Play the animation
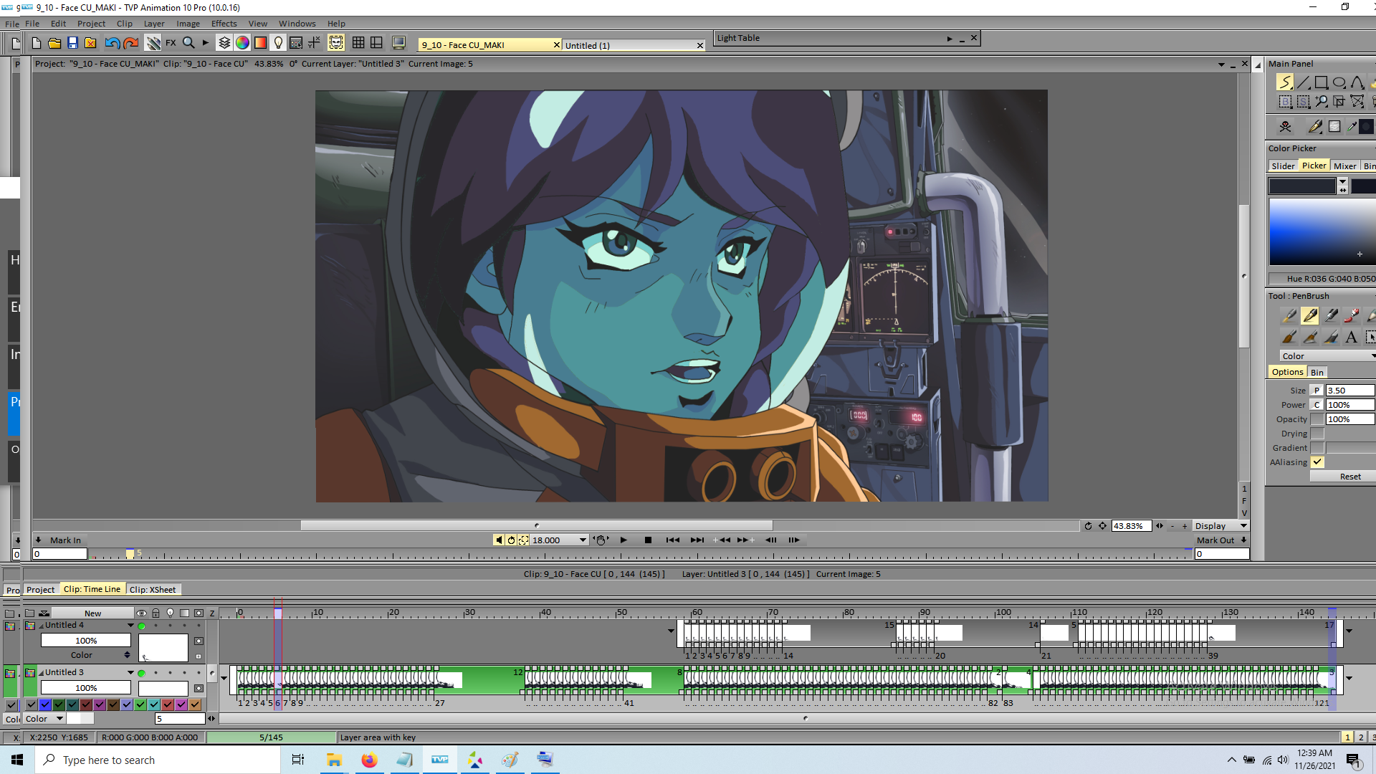This screenshot has height=774, width=1376. [623, 540]
